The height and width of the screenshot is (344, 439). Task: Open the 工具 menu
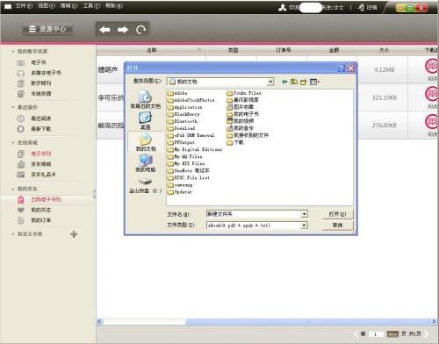tap(91, 5)
